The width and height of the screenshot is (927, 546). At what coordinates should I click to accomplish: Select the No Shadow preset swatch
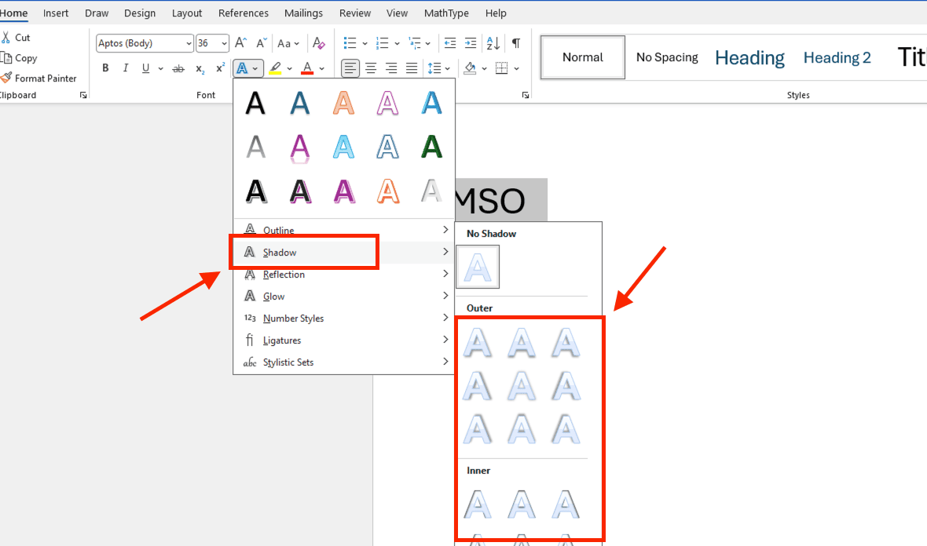point(478,267)
